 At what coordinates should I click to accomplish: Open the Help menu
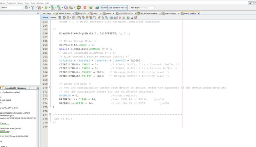pos(47,3)
